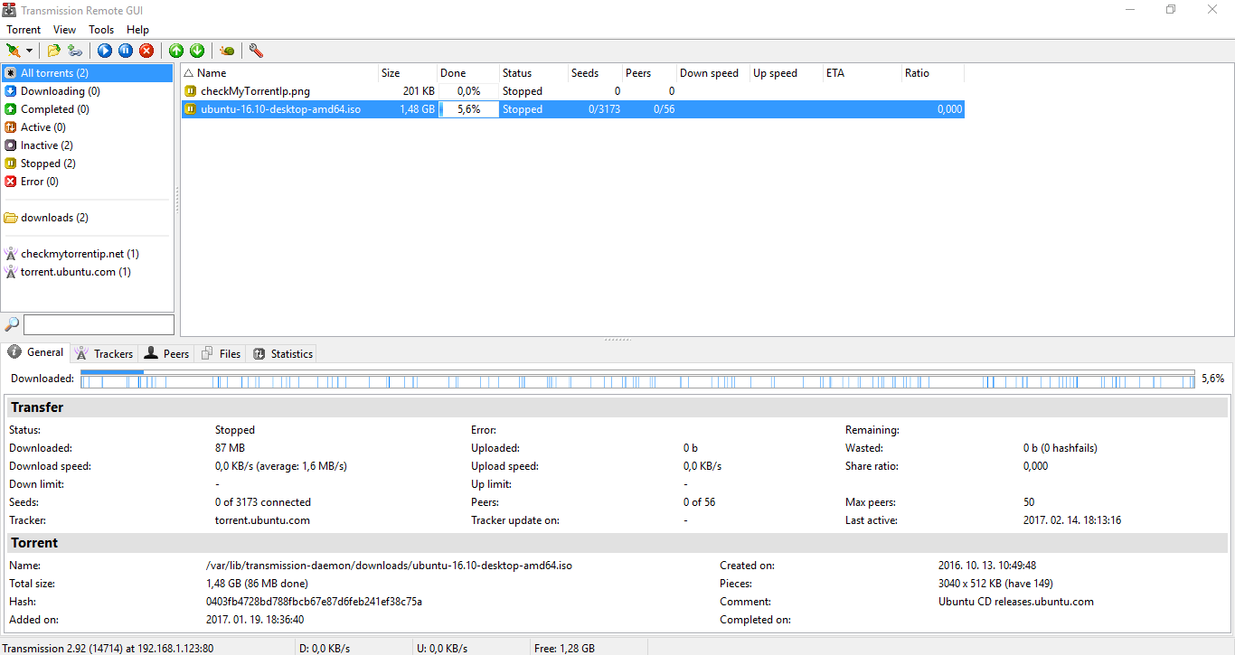
Task: Select the checkMyTorrentIp.png torrent row
Action: click(255, 91)
